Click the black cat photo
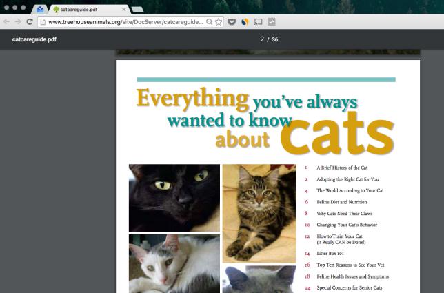The width and height of the screenshot is (444, 293). 174,198
